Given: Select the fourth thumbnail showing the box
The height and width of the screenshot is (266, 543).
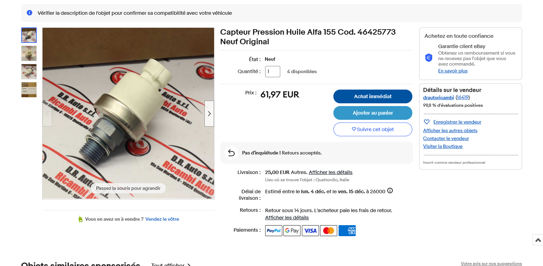Looking at the screenshot, I should 29,90.
